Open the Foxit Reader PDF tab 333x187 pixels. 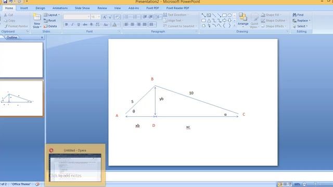[178, 8]
